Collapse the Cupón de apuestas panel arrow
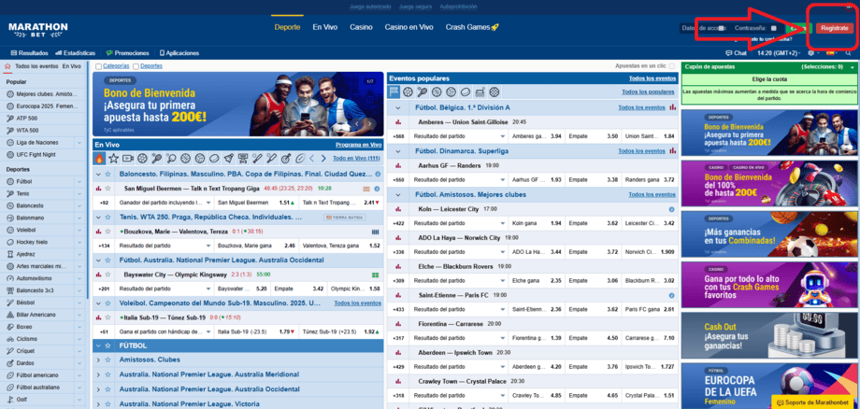Image resolution: width=860 pixels, height=409 pixels. [x=853, y=67]
